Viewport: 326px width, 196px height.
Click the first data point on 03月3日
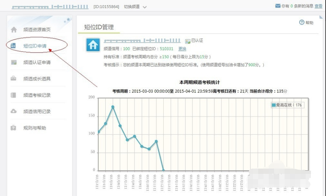pyautogui.click(x=98, y=132)
